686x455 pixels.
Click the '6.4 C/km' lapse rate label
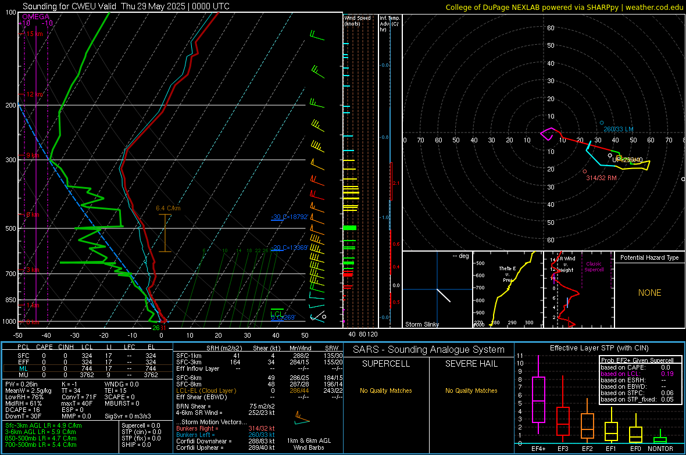coord(168,208)
